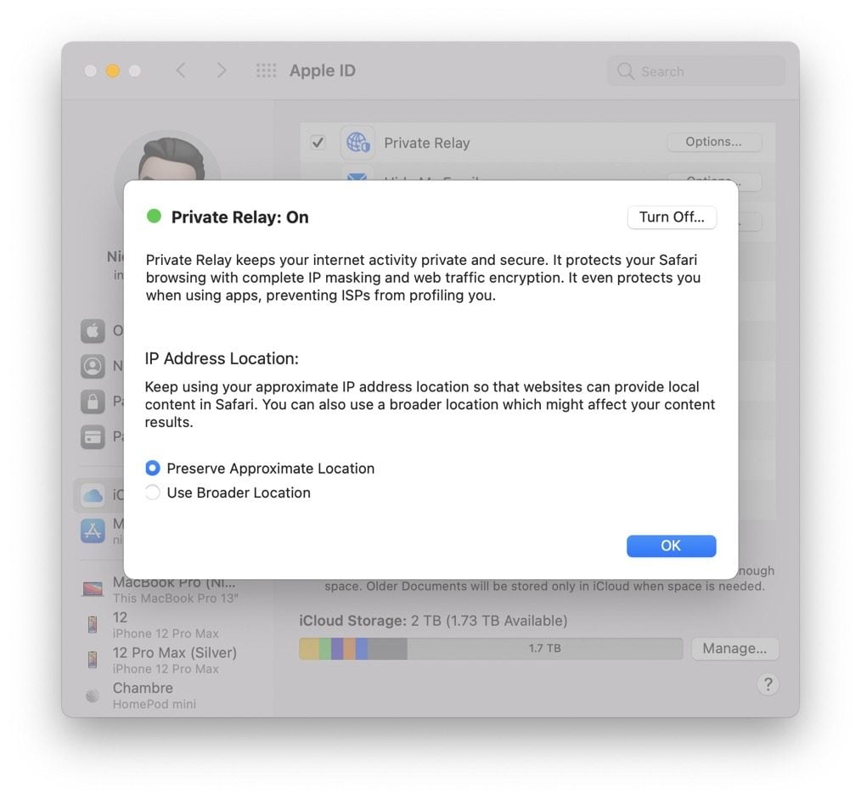Screen dimensions: 861x799
Task: Select the padlock Password & Security icon
Action: click(93, 402)
